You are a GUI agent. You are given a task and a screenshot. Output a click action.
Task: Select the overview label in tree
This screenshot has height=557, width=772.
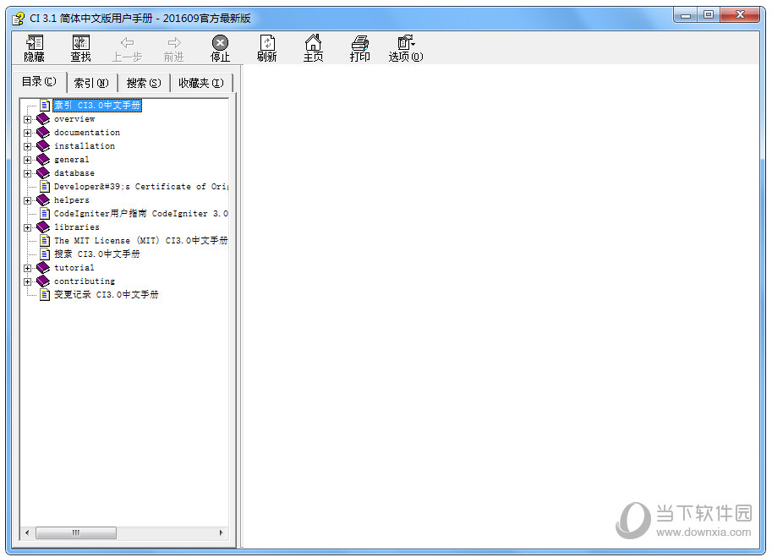[x=74, y=118]
